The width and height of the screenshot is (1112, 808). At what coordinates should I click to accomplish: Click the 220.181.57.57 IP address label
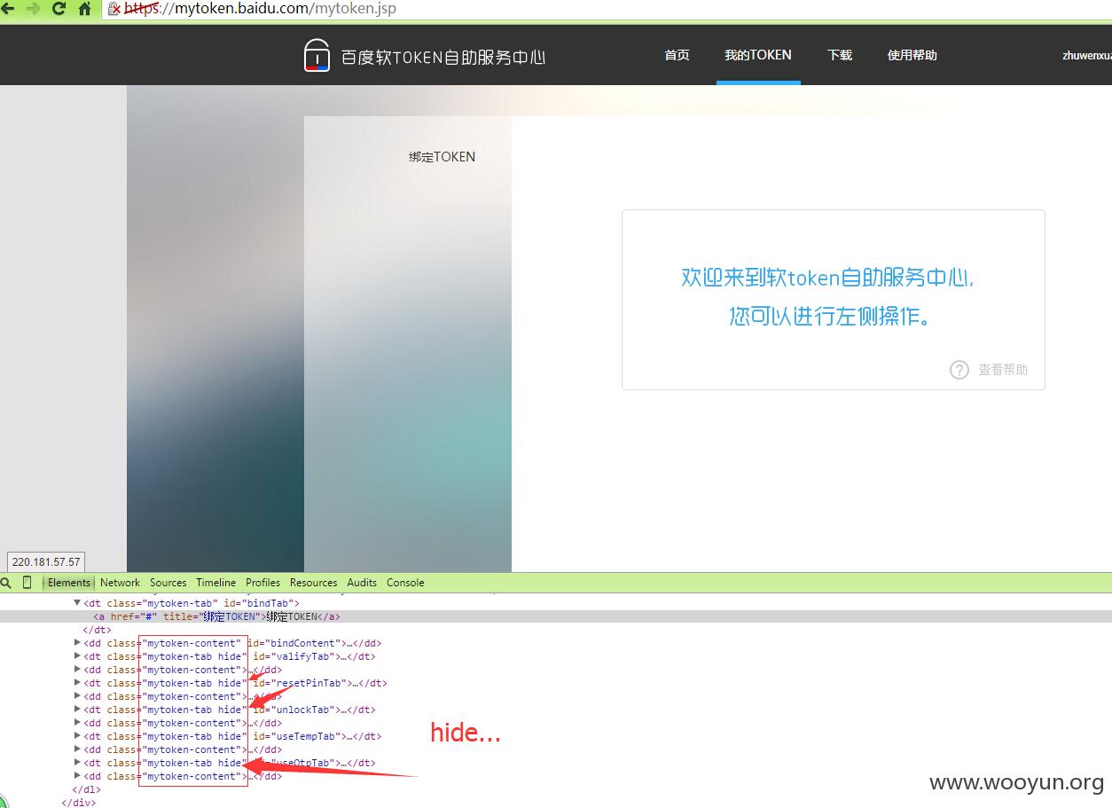pos(46,561)
